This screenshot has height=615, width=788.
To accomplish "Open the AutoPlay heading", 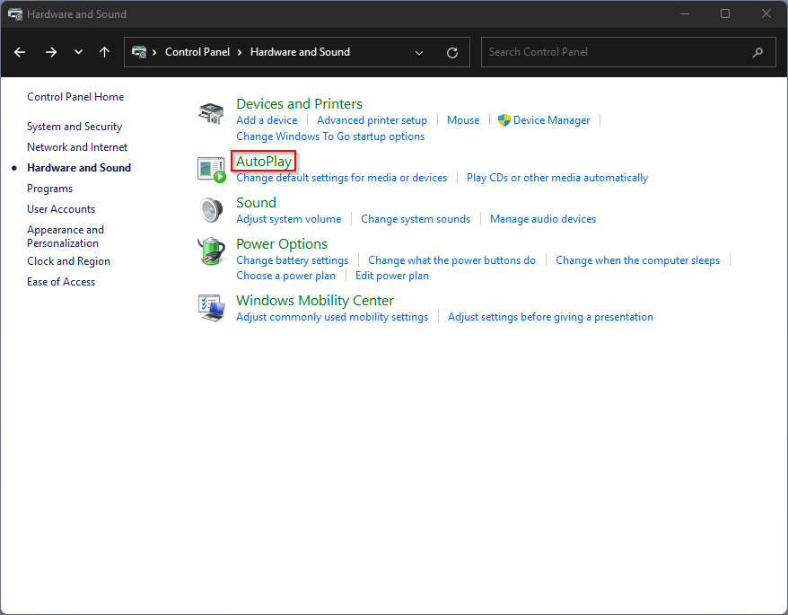I will click(264, 162).
